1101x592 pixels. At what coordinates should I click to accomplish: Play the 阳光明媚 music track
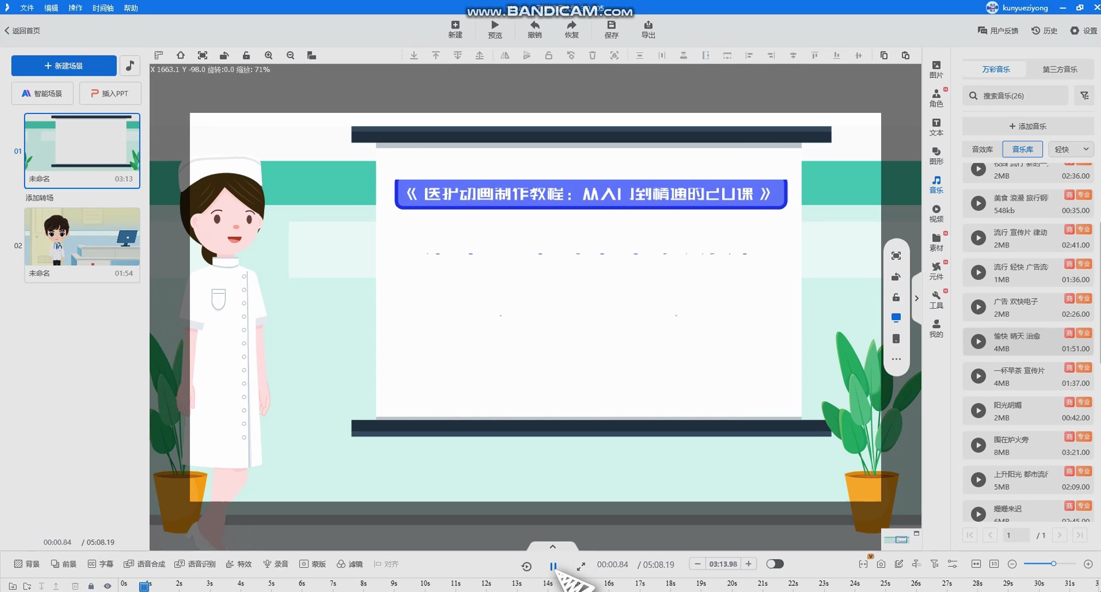pos(978,411)
